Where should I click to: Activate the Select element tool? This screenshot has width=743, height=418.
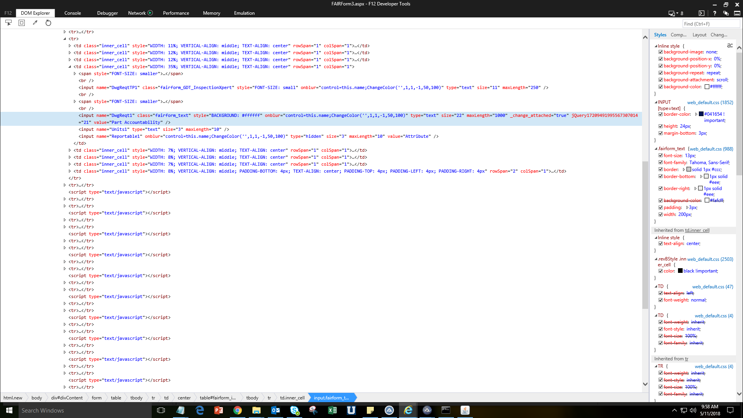point(9,23)
